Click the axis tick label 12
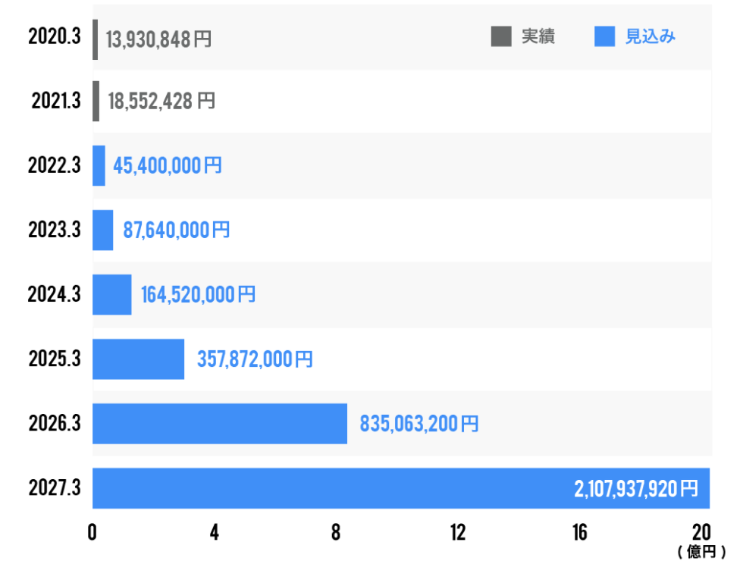 point(458,533)
